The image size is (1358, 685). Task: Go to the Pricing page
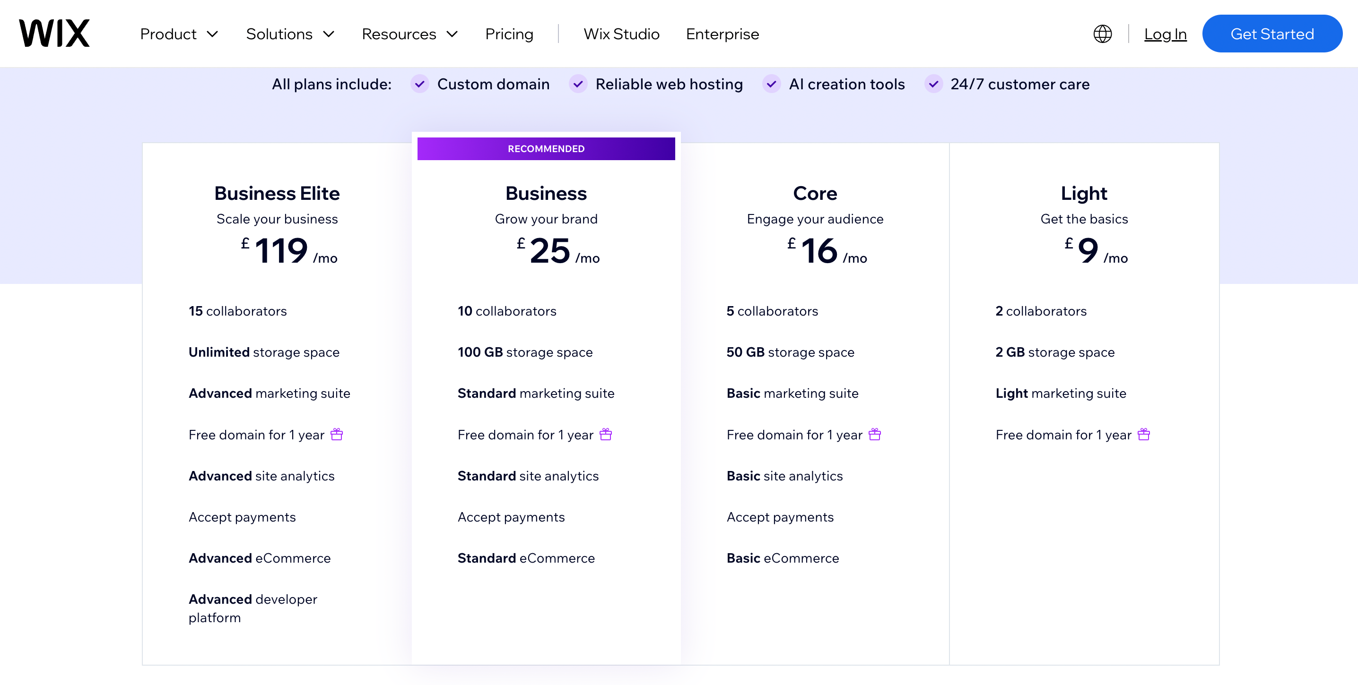pos(509,34)
